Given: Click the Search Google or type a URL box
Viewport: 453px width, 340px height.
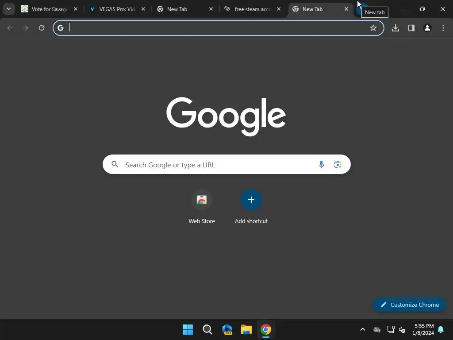Looking at the screenshot, I should tap(226, 165).
